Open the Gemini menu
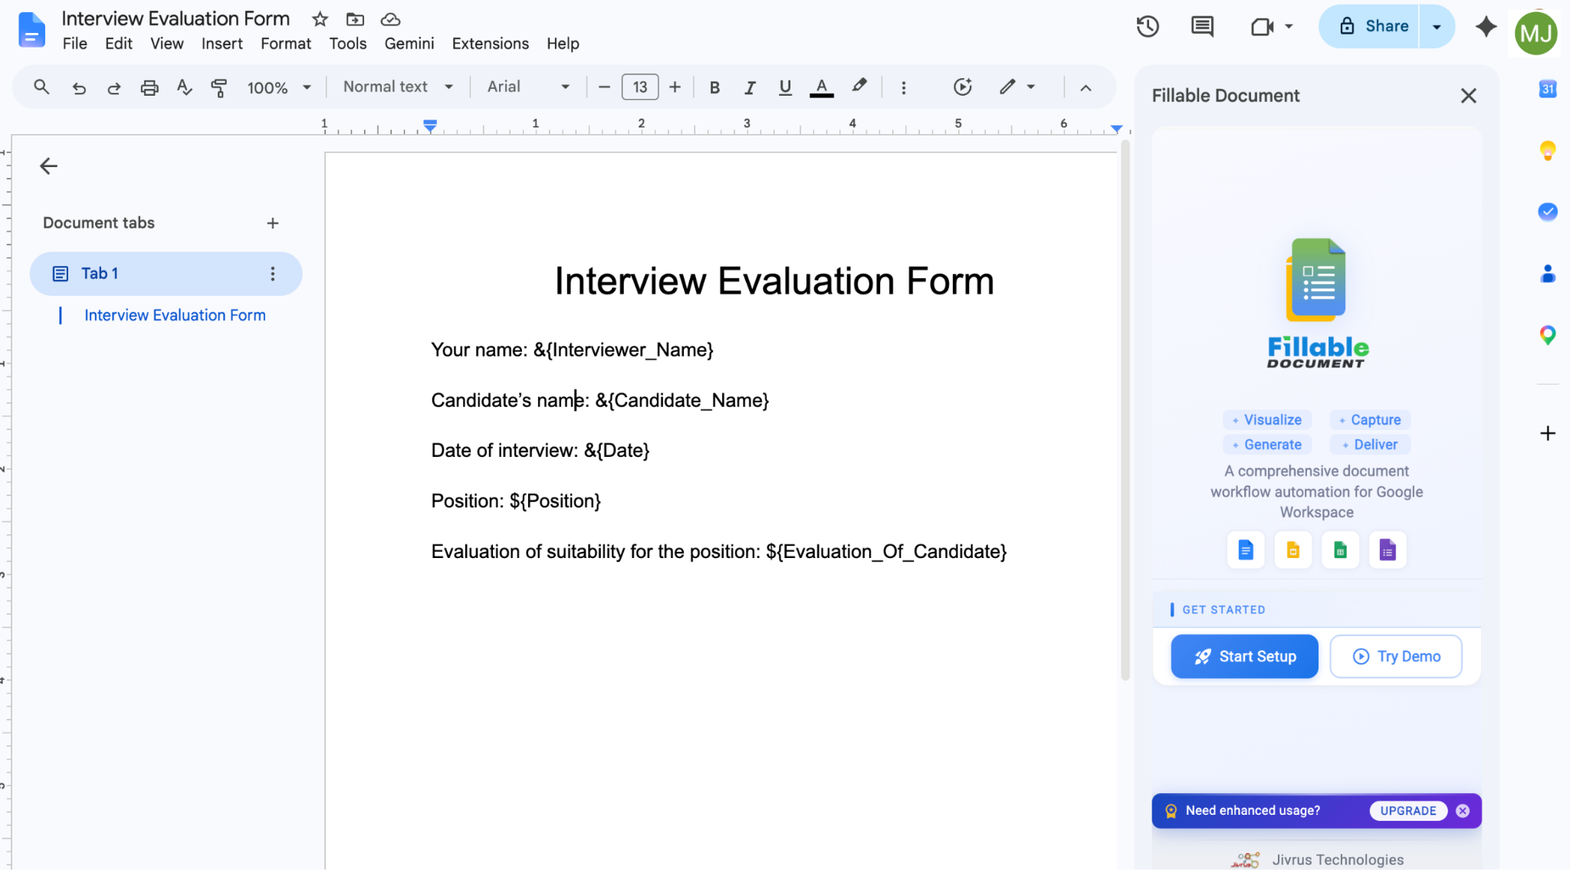 409,44
